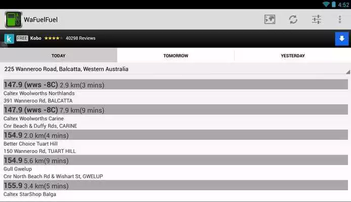Tap the WaFuelFuel app title
The image size is (351, 202).
(41, 20)
